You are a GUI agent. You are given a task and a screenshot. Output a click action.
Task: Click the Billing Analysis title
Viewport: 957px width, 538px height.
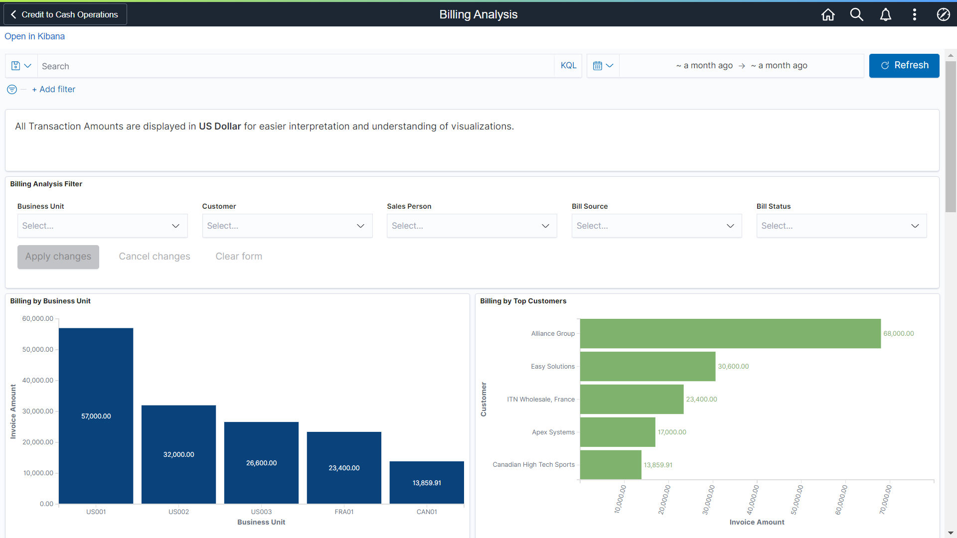478,14
